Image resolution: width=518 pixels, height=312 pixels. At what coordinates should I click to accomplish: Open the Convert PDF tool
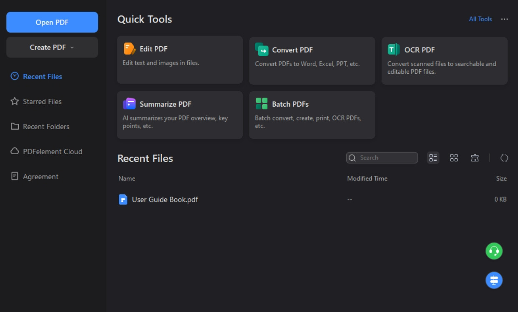pyautogui.click(x=312, y=60)
